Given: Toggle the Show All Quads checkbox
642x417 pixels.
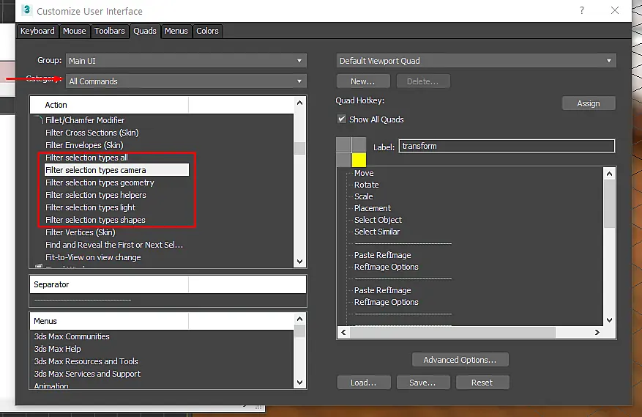Looking at the screenshot, I should tap(341, 119).
